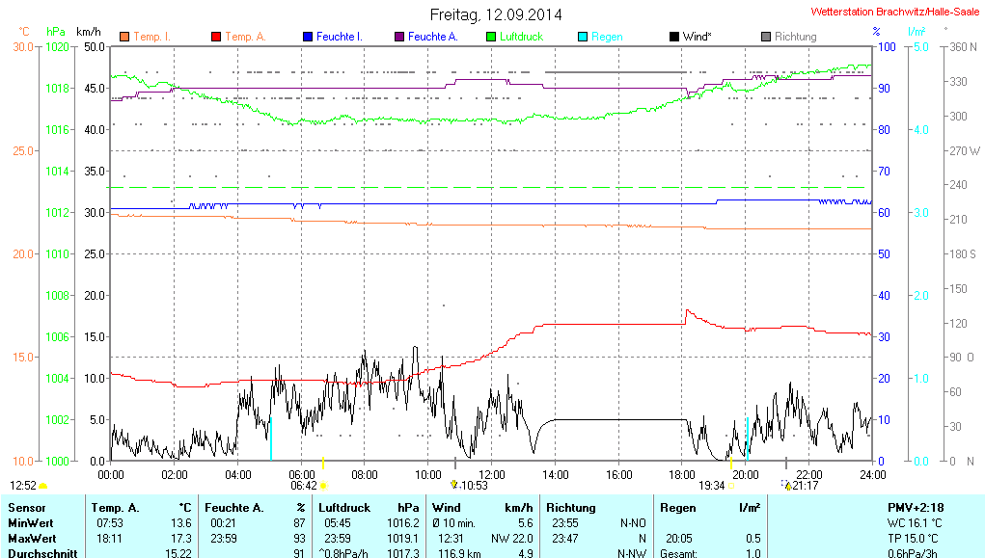Image resolution: width=985 pixels, height=558 pixels.
Task: Select the marker icon at 10:53
Action: tap(454, 485)
